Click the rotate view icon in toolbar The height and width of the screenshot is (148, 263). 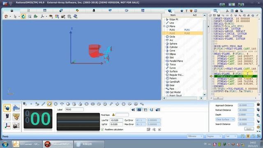(x=23, y=16)
